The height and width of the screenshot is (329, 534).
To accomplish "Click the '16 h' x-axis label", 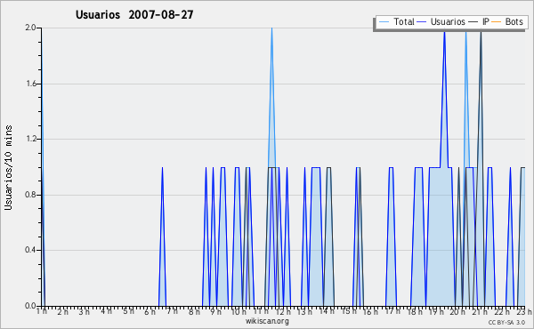I will pos(370,311).
